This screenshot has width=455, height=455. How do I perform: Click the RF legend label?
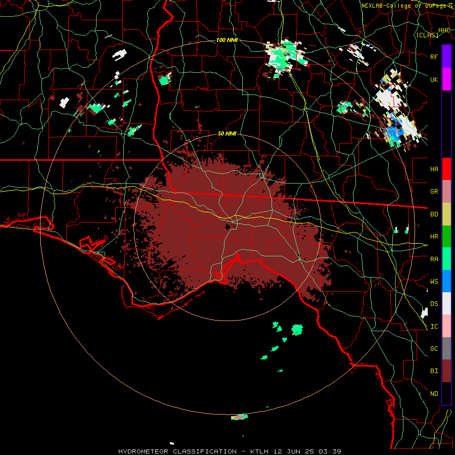434,57
